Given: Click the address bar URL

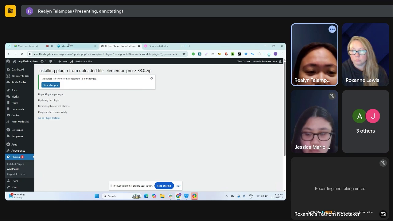Looking at the screenshot, I should click(x=106, y=54).
